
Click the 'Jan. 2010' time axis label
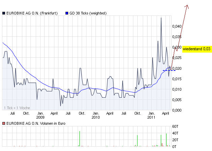(x=96, y=116)
